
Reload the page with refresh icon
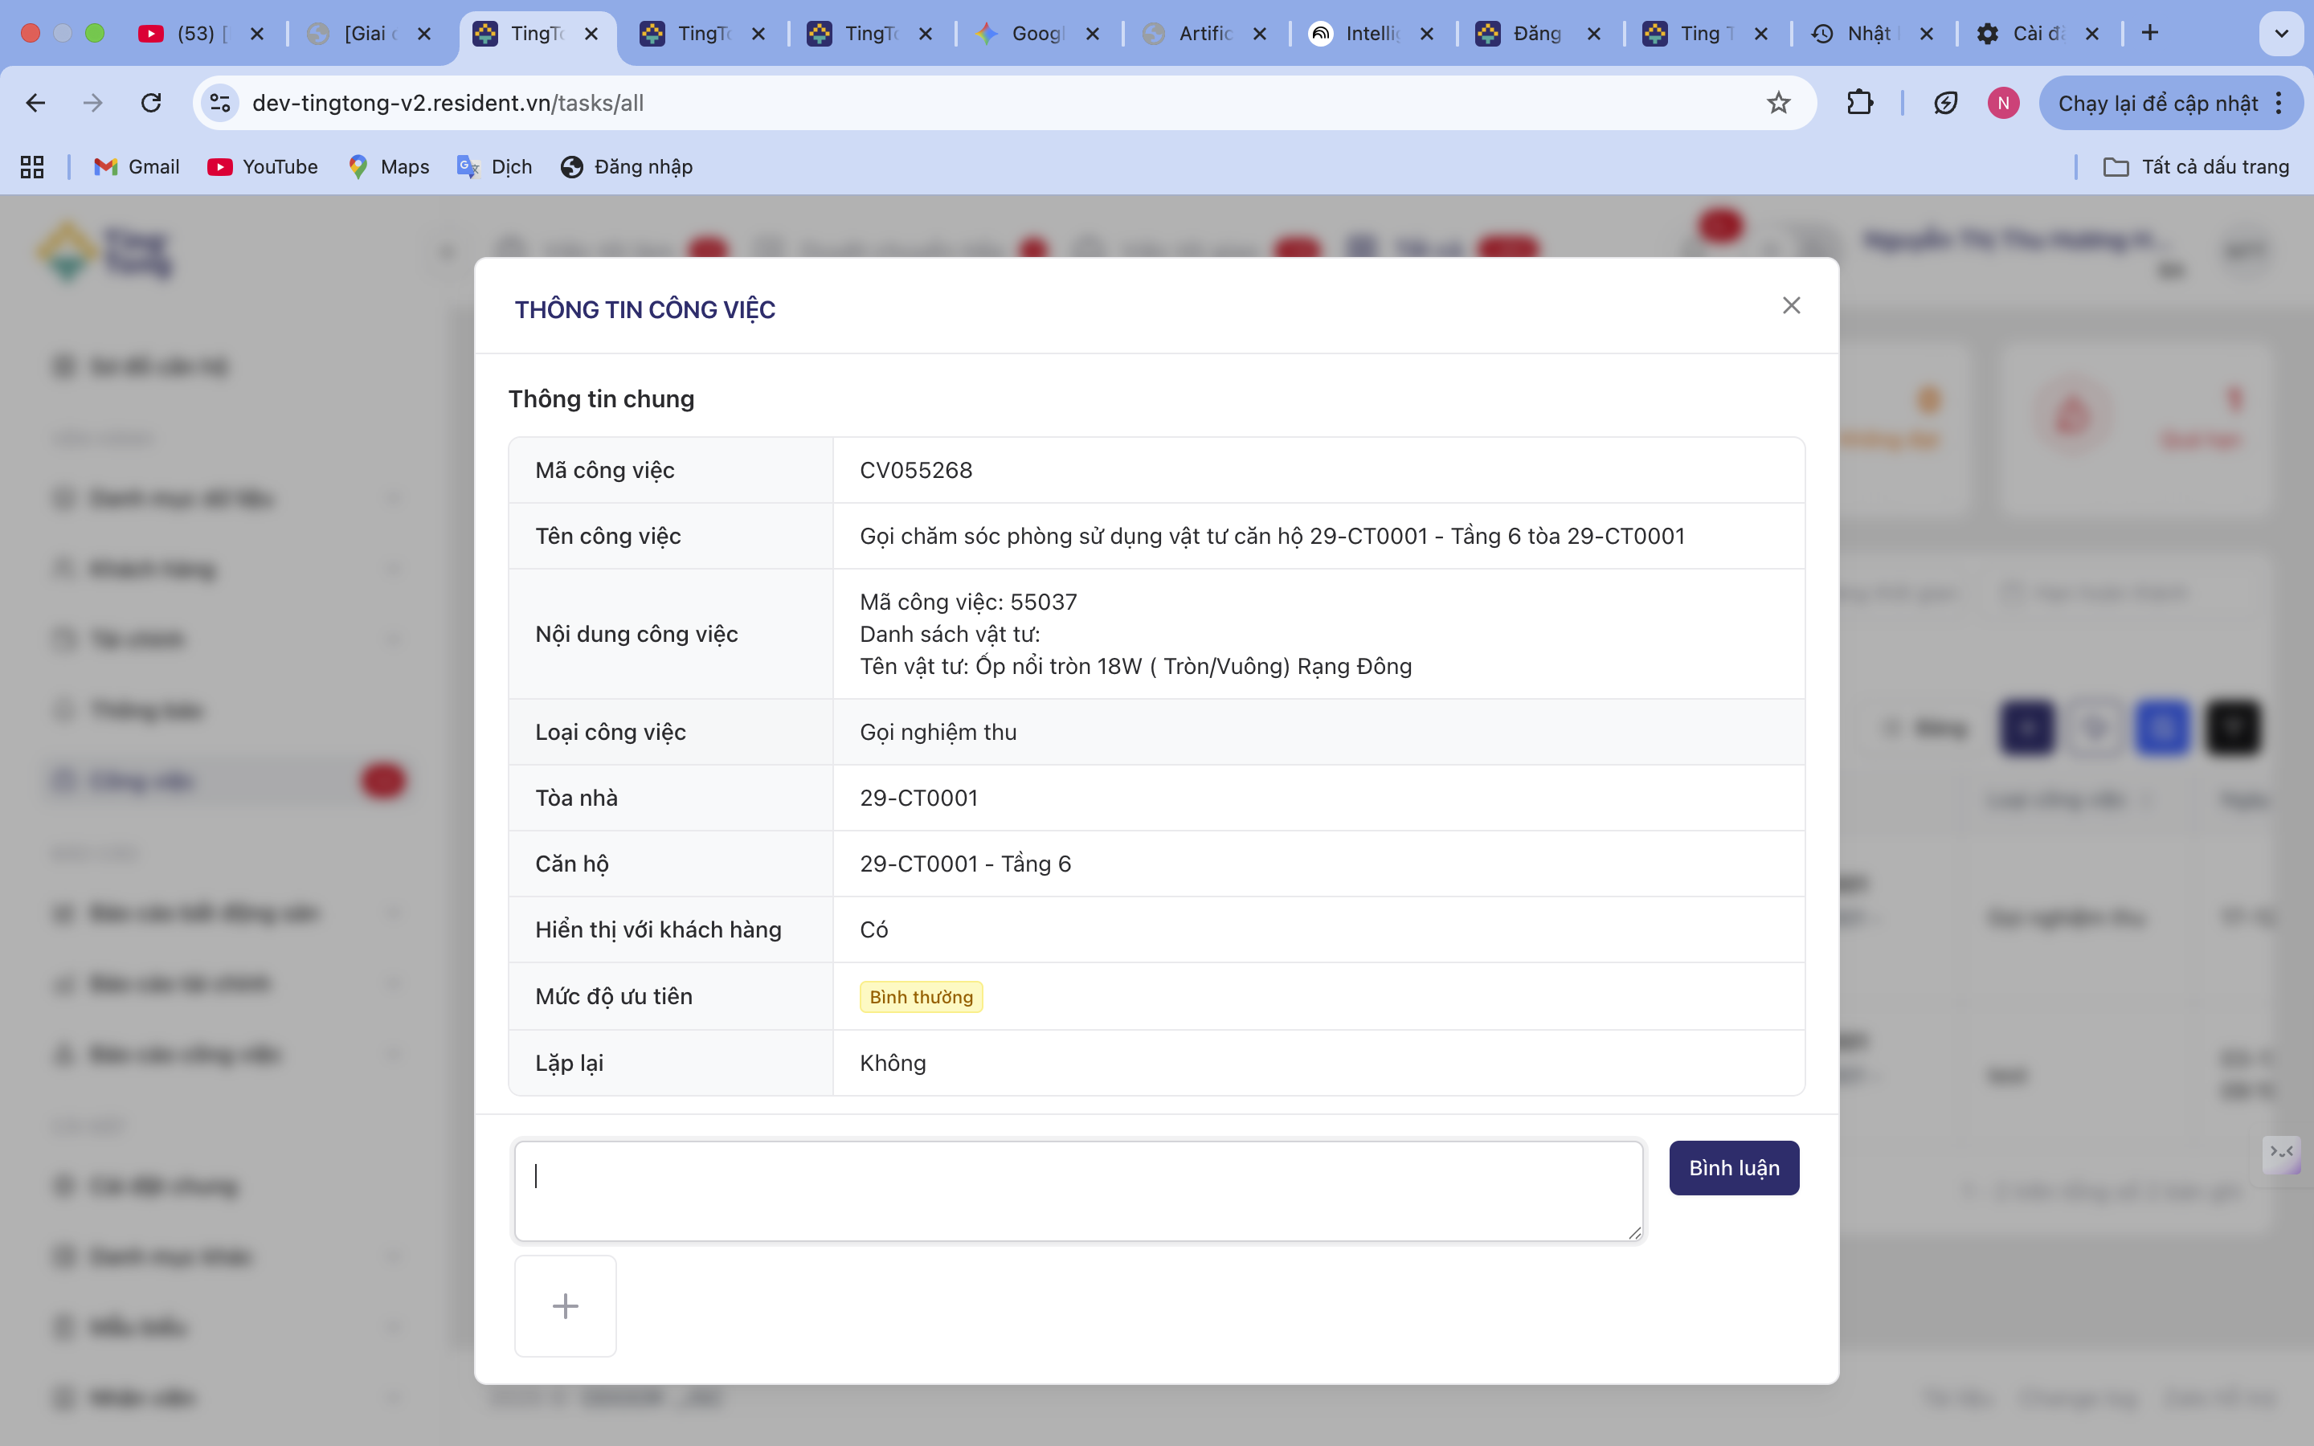(x=151, y=104)
